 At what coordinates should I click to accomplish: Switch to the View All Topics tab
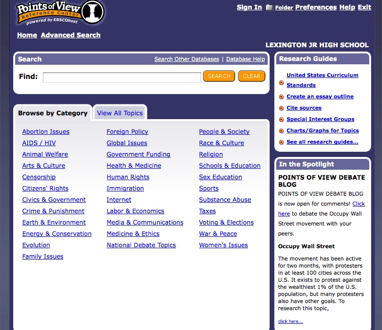[x=120, y=113]
